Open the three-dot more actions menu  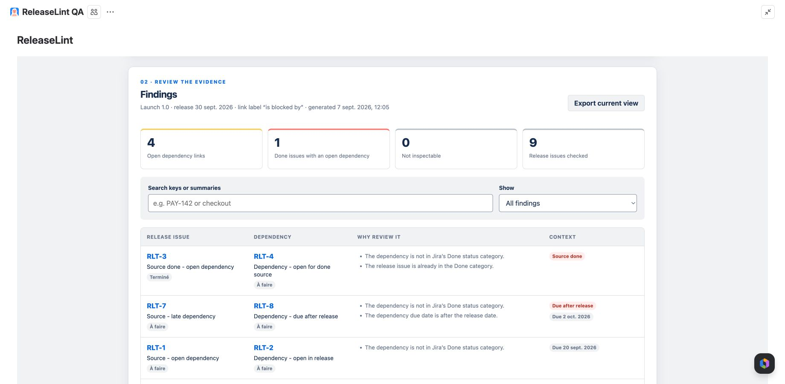tap(110, 12)
